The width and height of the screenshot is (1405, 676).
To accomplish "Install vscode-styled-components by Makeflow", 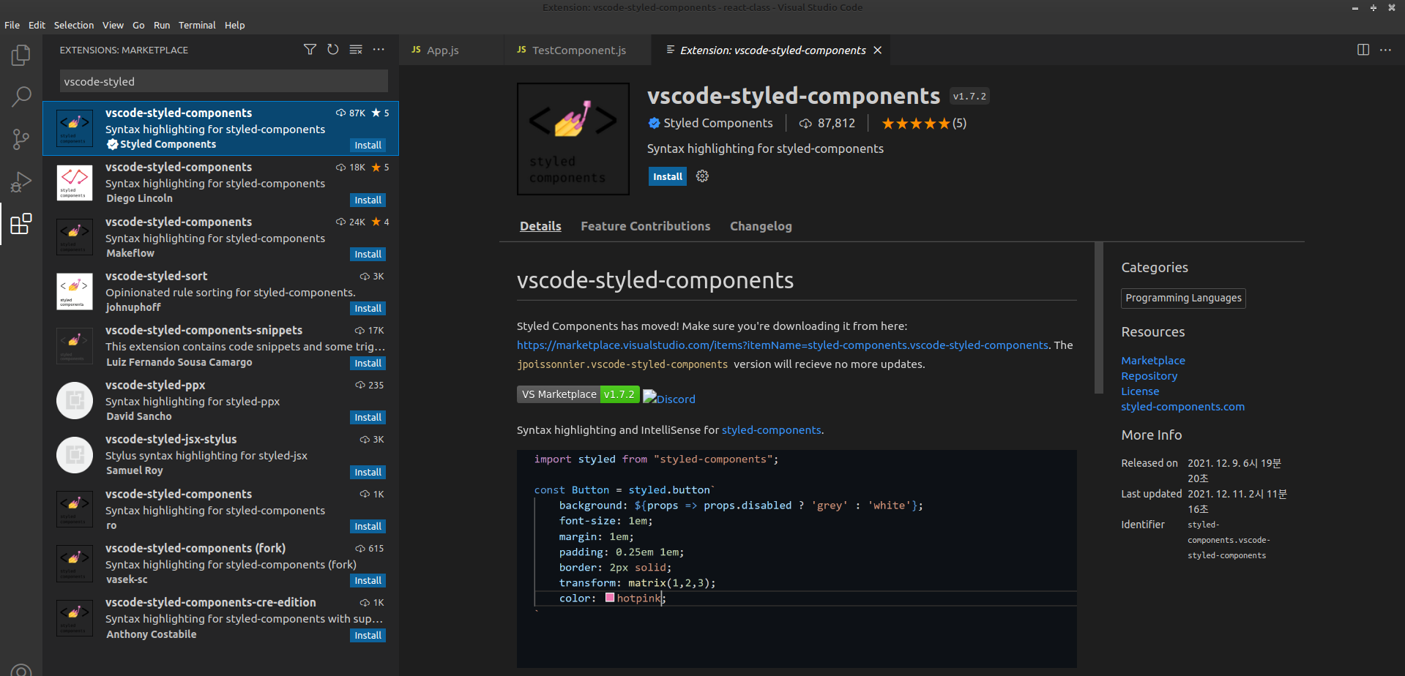I will [x=368, y=254].
